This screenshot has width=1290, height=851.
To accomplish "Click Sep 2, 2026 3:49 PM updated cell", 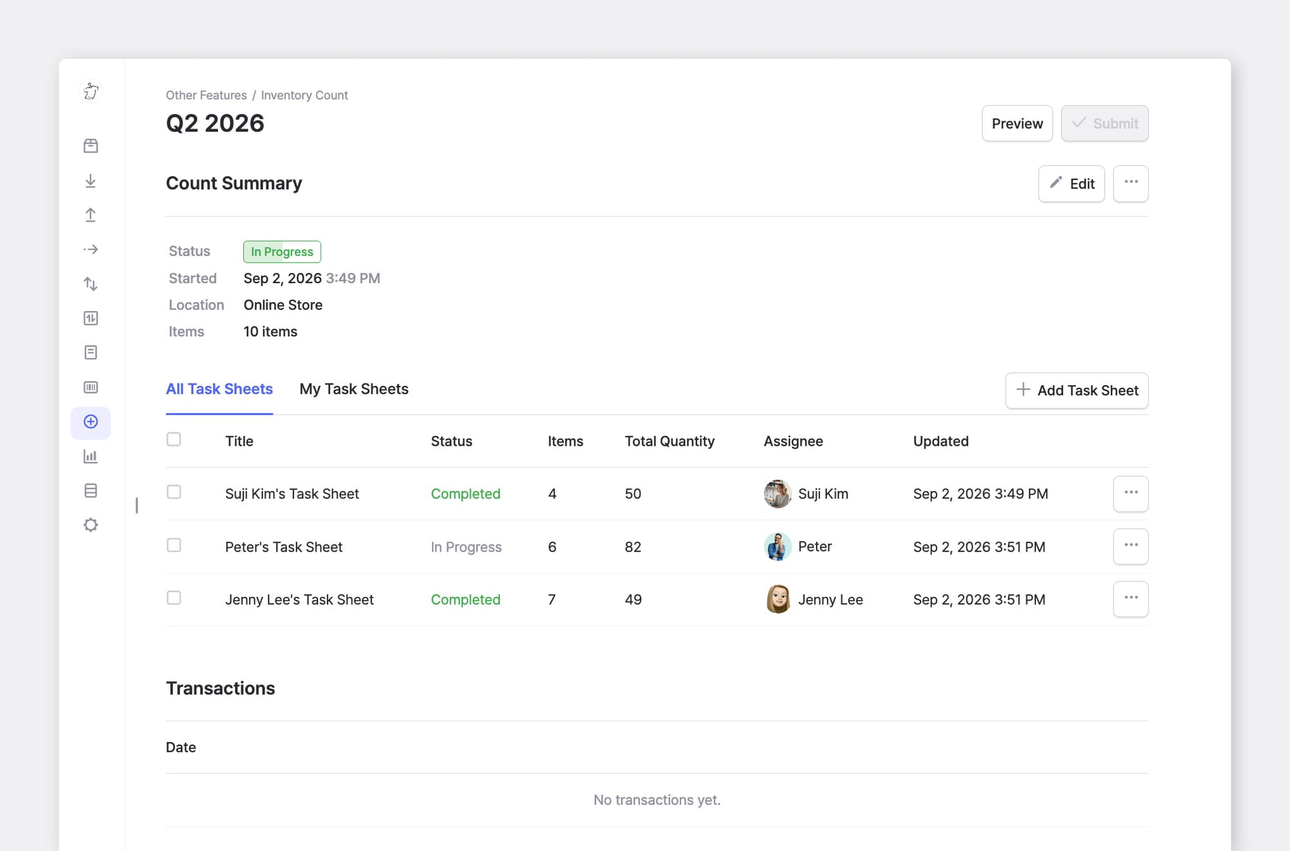I will click(x=980, y=494).
